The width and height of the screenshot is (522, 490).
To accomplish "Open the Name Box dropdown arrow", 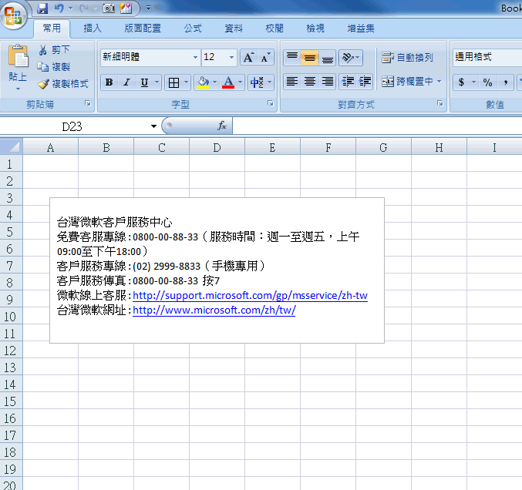I will [153, 126].
